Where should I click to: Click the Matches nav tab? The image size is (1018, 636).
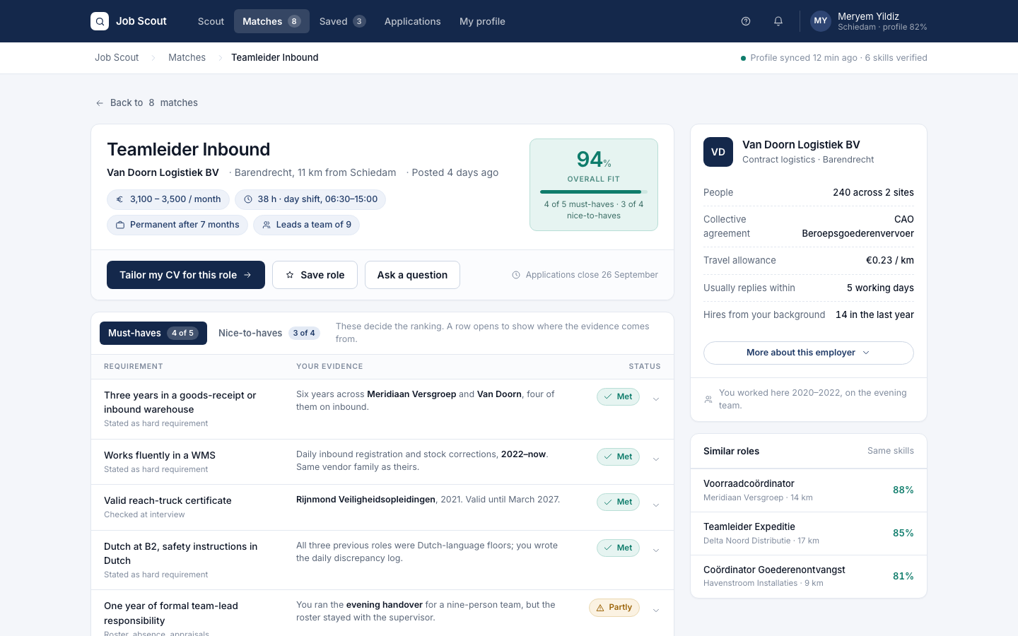pos(271,21)
